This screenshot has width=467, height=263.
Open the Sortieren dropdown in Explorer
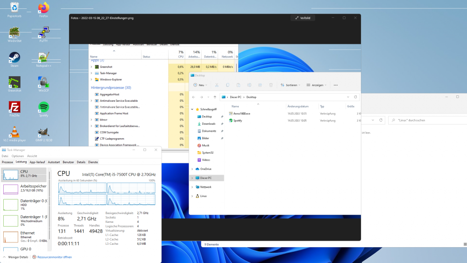tap(290, 85)
